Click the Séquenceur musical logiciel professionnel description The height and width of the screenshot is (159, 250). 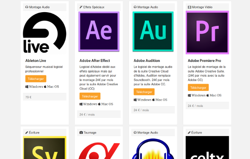(44, 69)
